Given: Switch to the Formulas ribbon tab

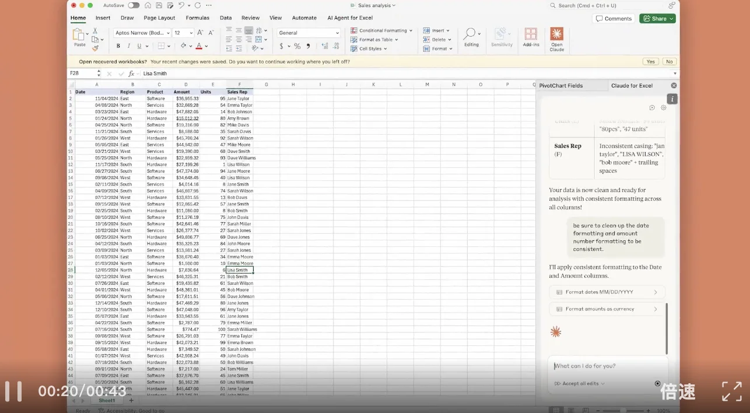Looking at the screenshot, I should tap(197, 18).
